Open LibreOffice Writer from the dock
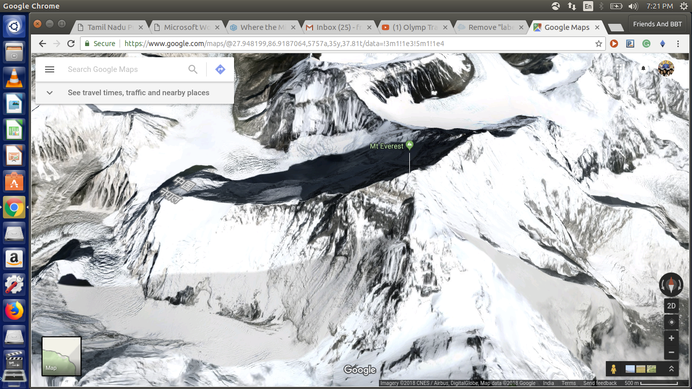This screenshot has width=692, height=389. tap(14, 103)
